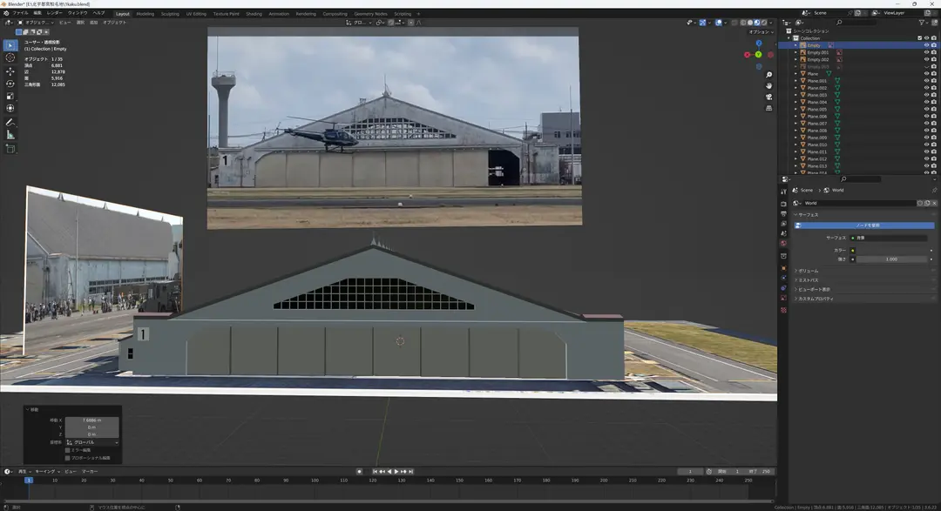941x511 pixels.
Task: Choose the Measure tool
Action: point(10,135)
